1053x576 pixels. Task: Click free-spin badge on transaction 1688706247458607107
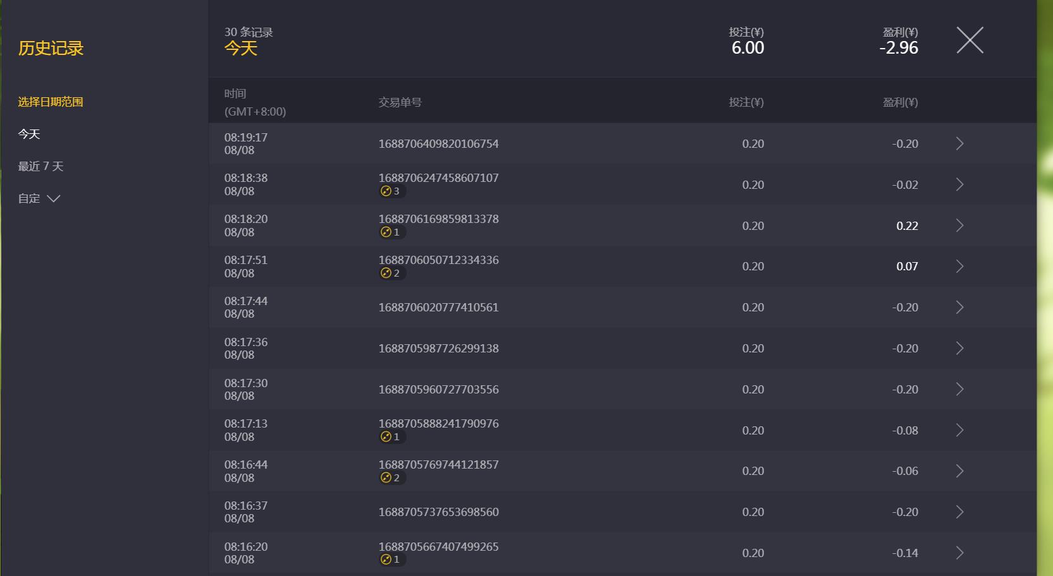391,191
